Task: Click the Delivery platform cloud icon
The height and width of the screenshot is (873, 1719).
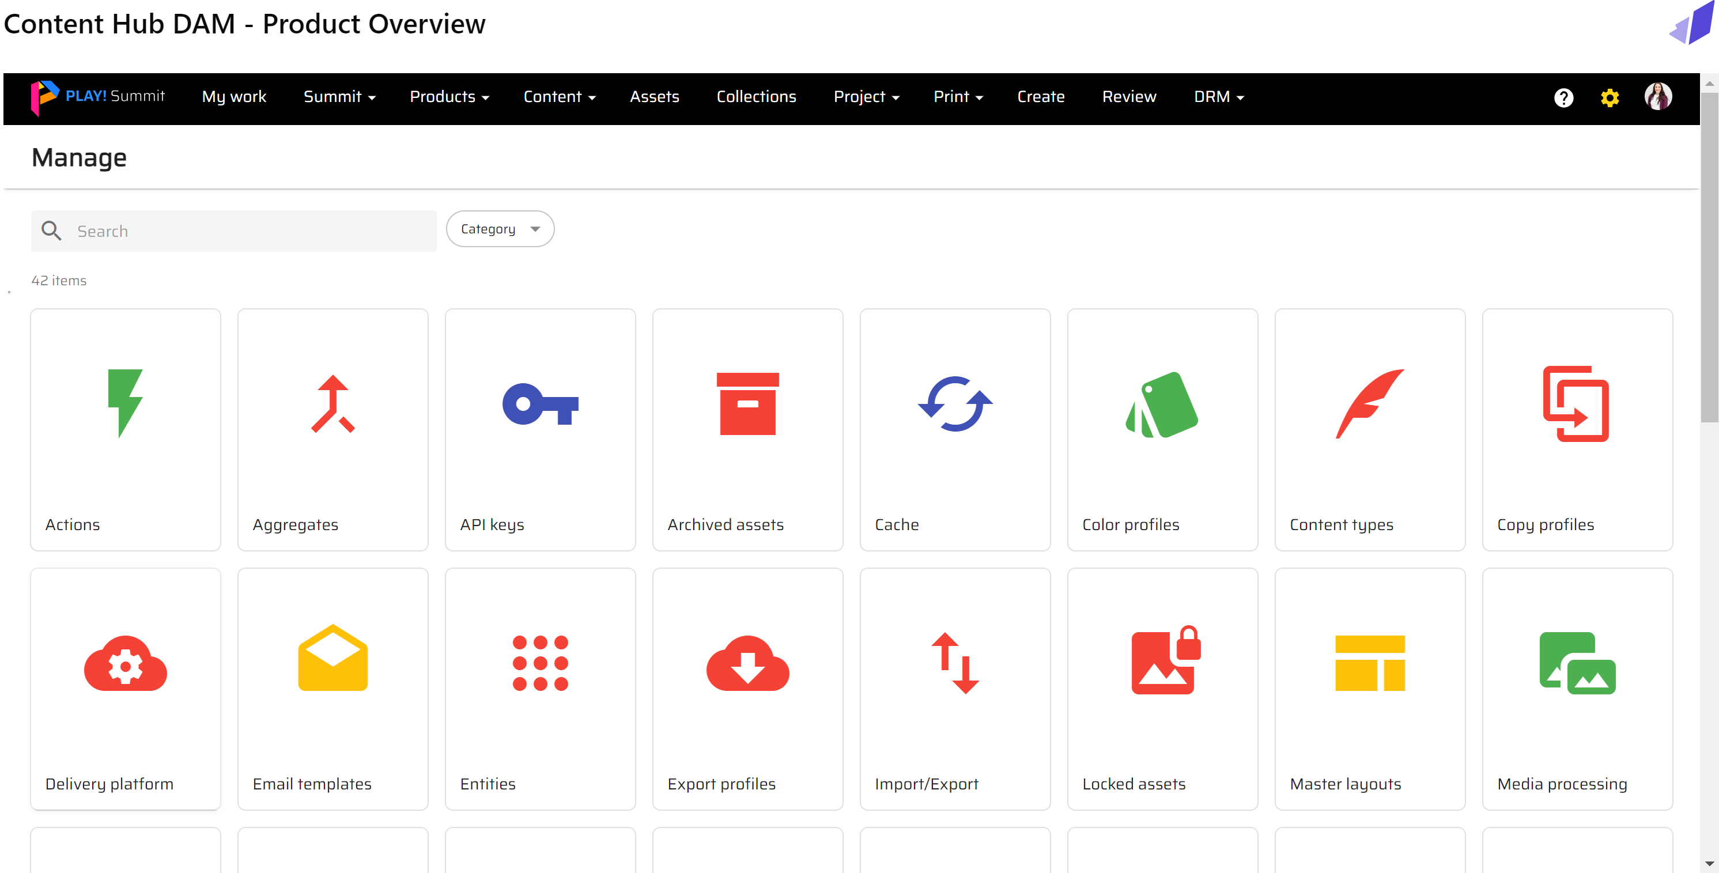Action: click(126, 663)
